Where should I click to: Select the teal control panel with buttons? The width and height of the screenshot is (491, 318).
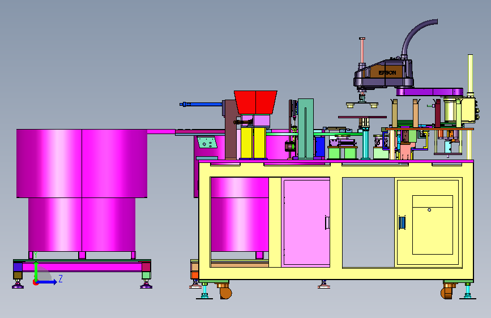click(207, 143)
